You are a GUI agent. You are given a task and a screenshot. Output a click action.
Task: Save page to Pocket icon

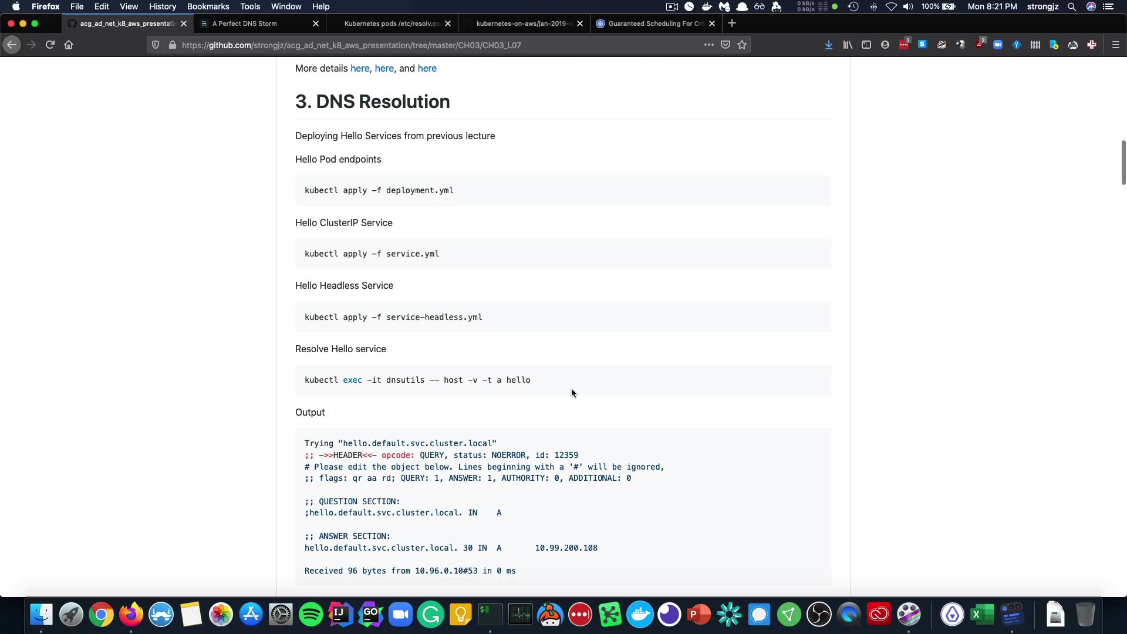click(x=726, y=45)
